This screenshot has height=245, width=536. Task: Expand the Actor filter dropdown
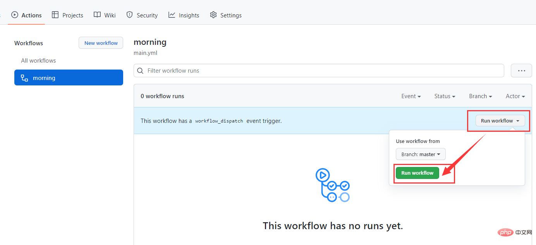click(x=515, y=96)
